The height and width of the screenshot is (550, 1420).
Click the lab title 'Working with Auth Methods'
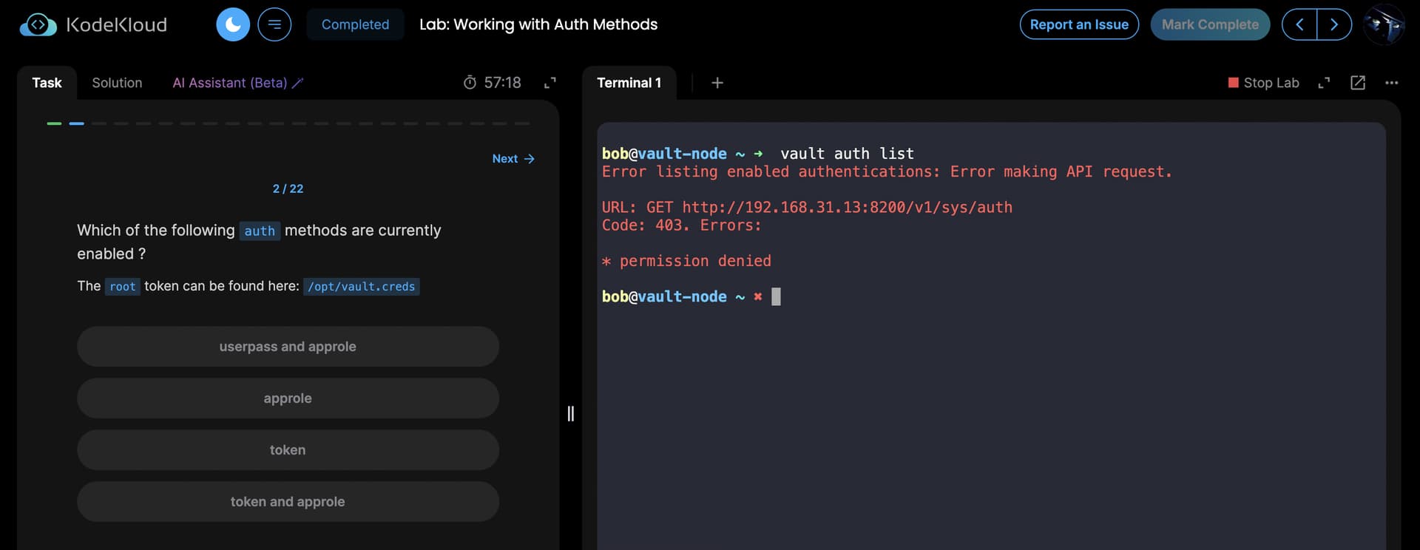[555, 24]
